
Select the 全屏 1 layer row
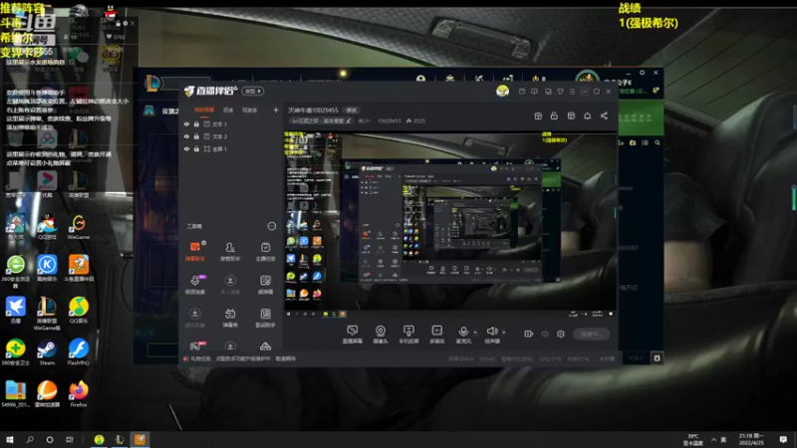tap(231, 148)
